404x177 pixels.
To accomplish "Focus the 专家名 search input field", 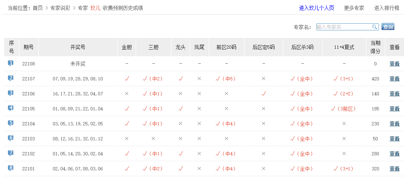I will click(x=344, y=27).
